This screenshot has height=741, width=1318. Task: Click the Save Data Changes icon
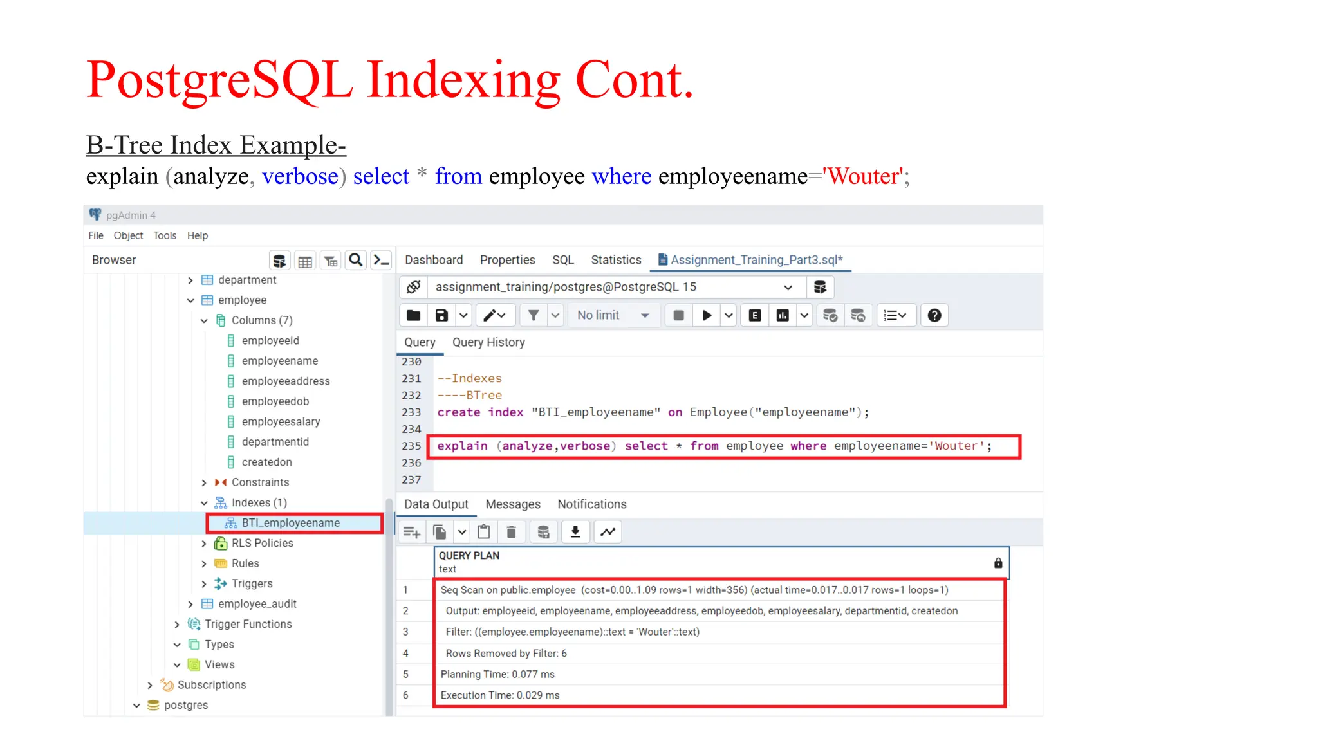click(544, 532)
